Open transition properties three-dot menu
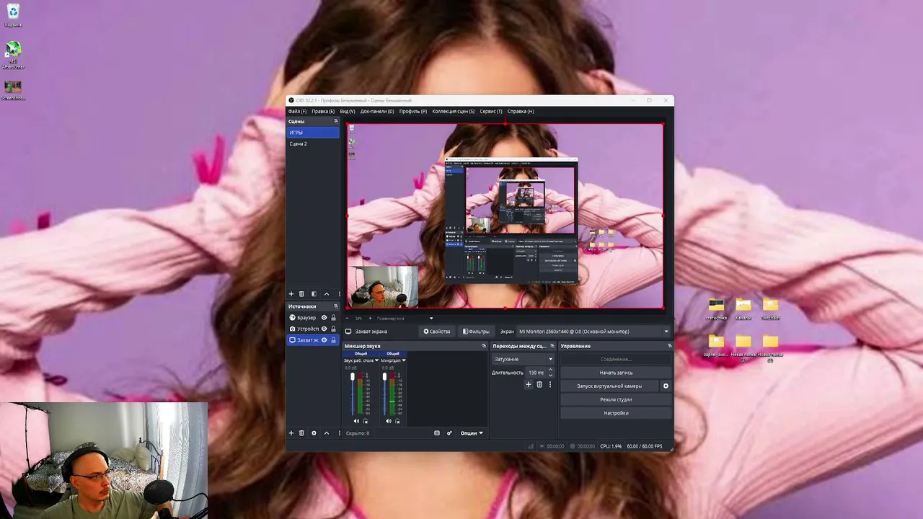Viewport: 923px width, 519px height. point(550,385)
